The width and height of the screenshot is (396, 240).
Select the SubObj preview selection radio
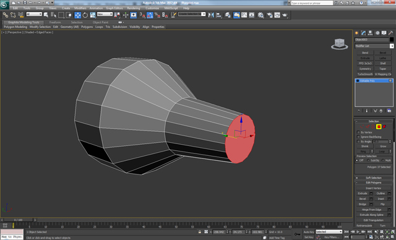(x=368, y=160)
